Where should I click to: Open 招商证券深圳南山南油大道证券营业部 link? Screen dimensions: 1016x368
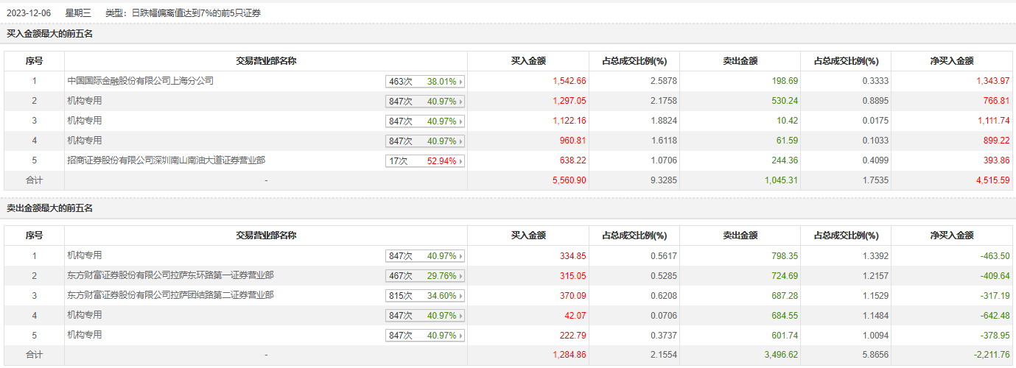166,160
